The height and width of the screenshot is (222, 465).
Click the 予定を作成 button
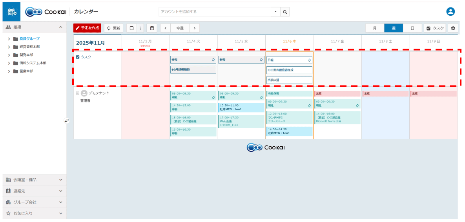coord(87,28)
